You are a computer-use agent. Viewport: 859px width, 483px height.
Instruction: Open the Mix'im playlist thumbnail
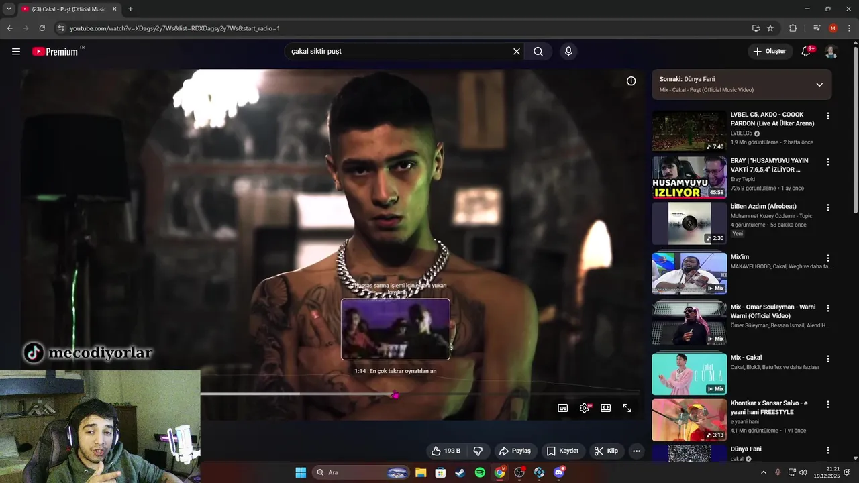[689, 274]
